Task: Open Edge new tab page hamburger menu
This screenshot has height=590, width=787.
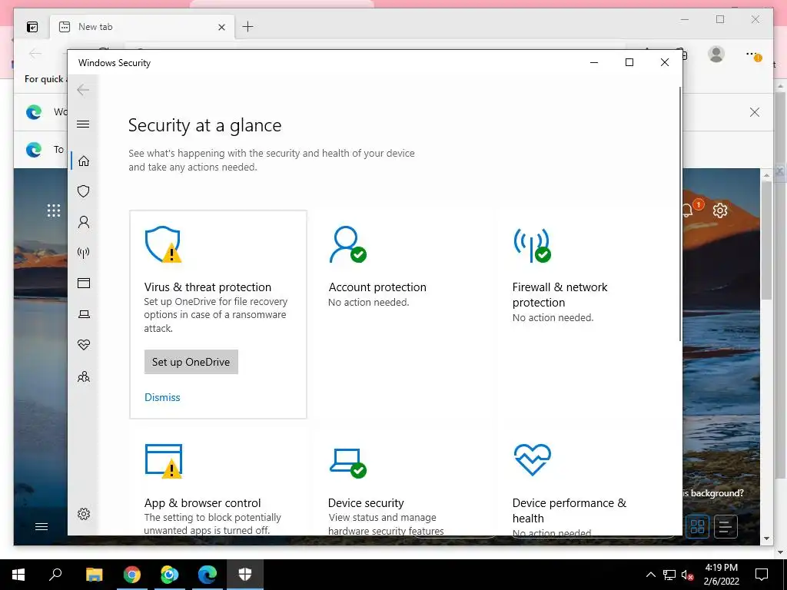Action: 42,526
